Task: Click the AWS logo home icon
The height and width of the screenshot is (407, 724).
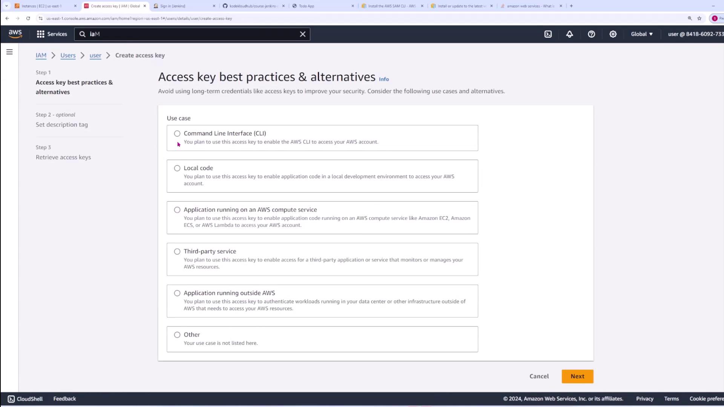Action: tap(15, 34)
